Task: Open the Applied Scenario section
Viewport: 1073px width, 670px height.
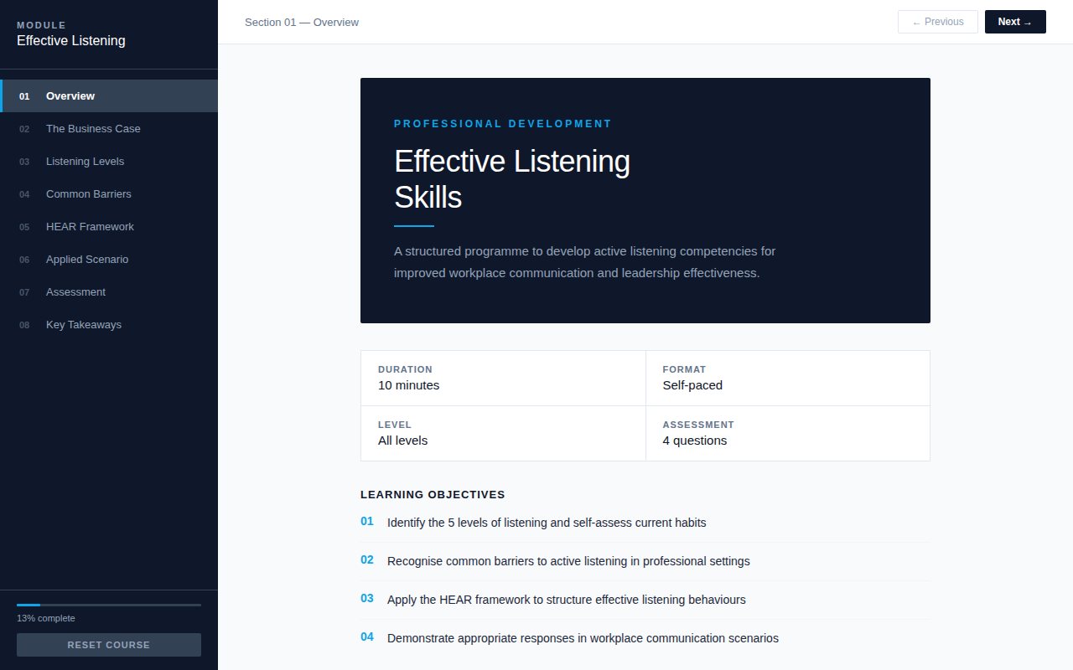Action: click(109, 259)
